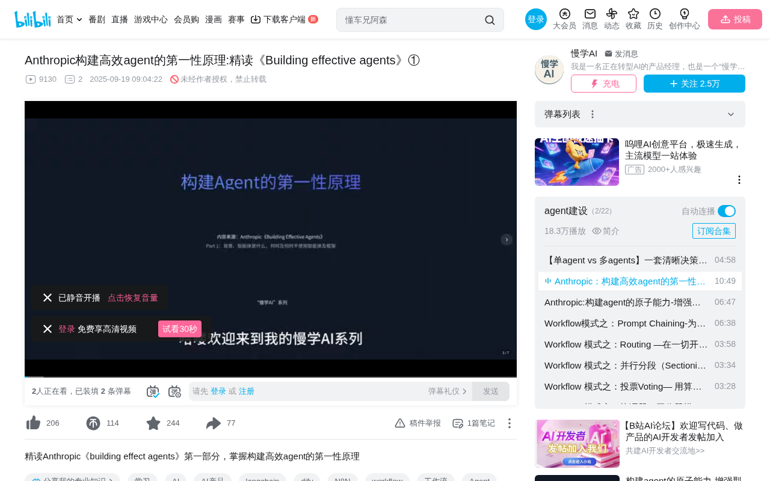The image size is (770, 481).
Task: Open 弹幕列表 options three-dot menu
Action: pyautogui.click(x=593, y=114)
